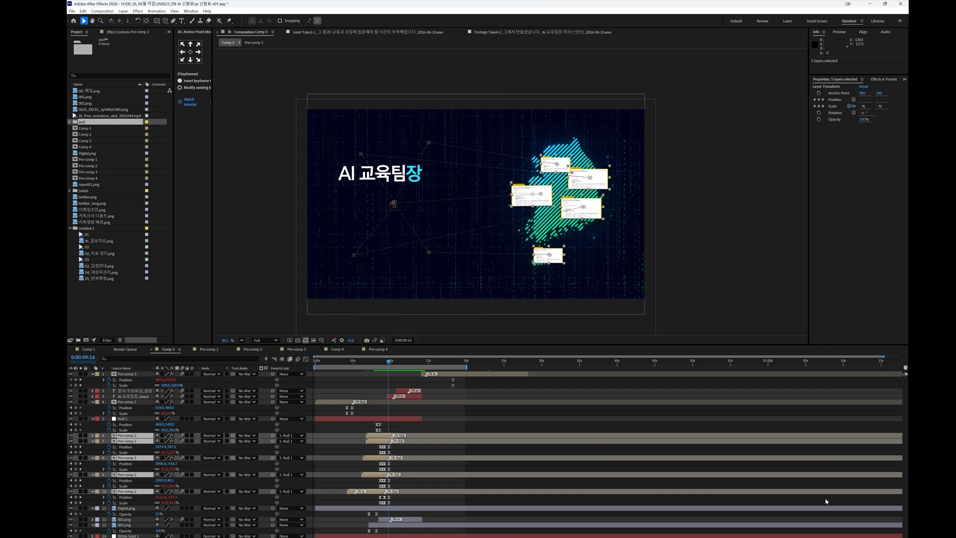Image resolution: width=956 pixels, height=538 pixels.
Task: Select the Rotation tool
Action: click(138, 21)
